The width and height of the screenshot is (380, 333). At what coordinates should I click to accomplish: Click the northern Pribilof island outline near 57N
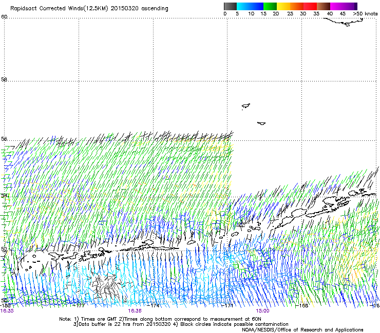pos(246,106)
